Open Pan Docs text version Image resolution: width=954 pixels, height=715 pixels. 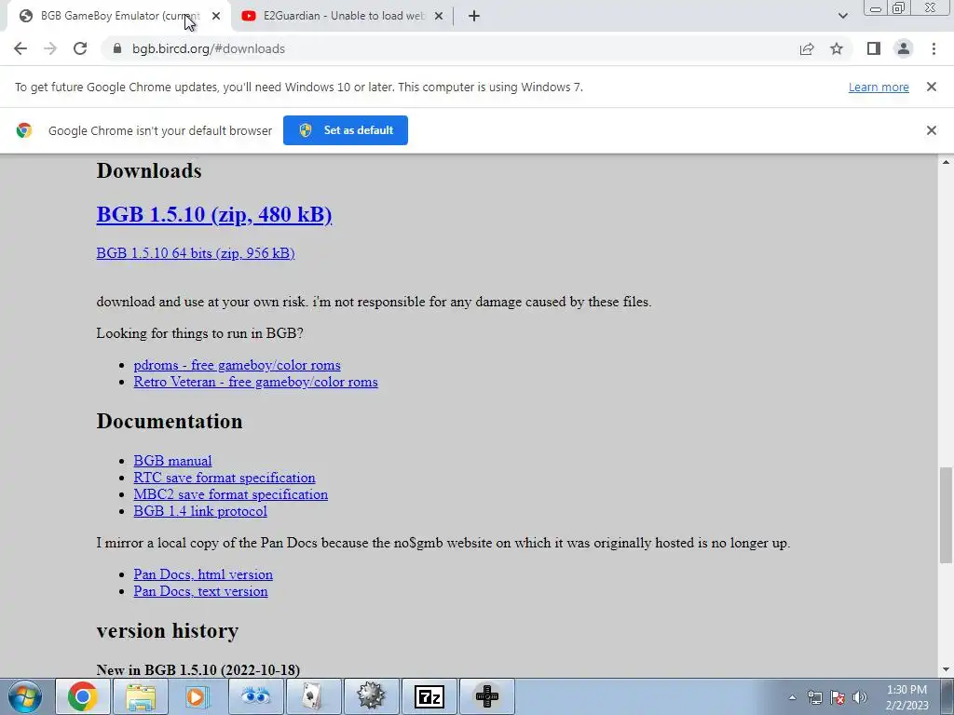coord(201,591)
